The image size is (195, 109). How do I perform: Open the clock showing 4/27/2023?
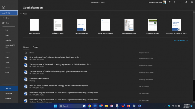(186, 106)
